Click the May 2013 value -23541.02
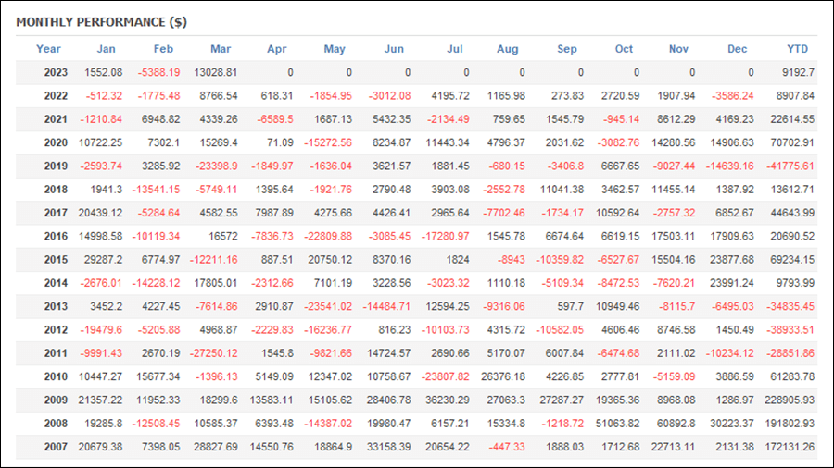The image size is (834, 468). pos(328,307)
